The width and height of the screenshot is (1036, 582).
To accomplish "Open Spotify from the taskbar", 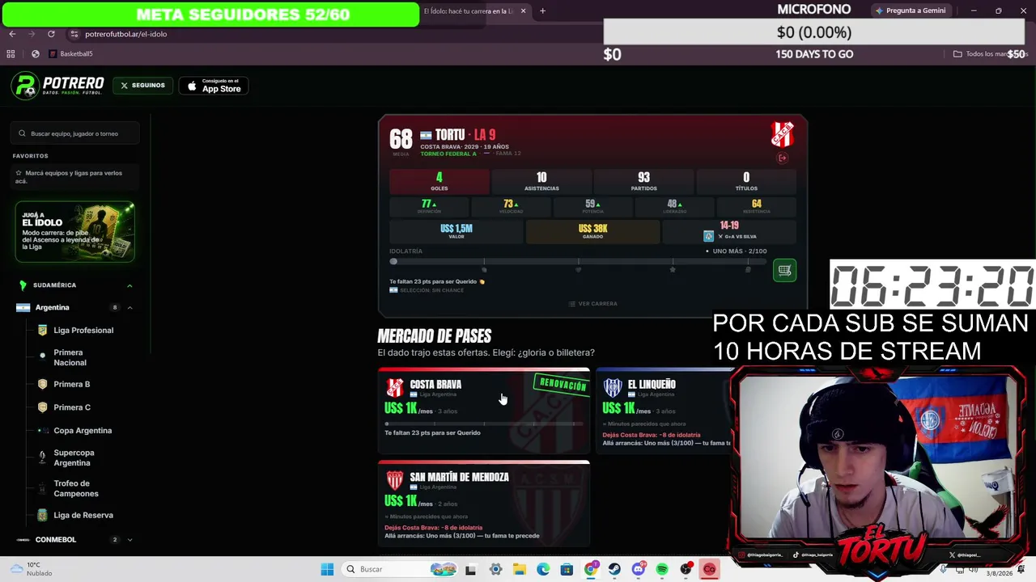I will 662,569.
